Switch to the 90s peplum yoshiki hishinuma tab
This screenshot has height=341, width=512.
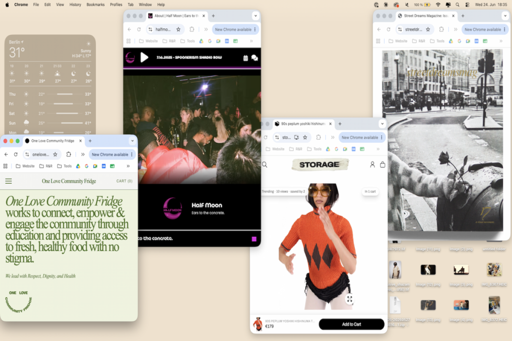pos(303,124)
